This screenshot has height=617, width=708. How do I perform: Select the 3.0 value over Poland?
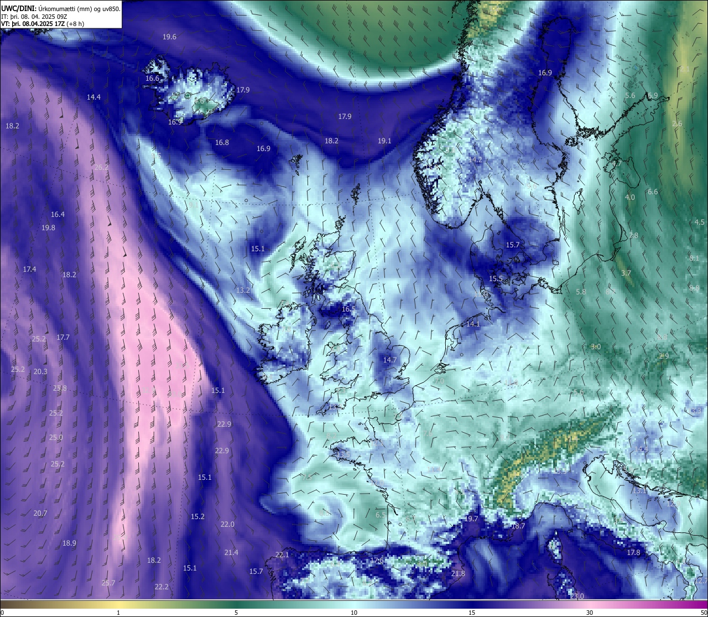(x=596, y=347)
